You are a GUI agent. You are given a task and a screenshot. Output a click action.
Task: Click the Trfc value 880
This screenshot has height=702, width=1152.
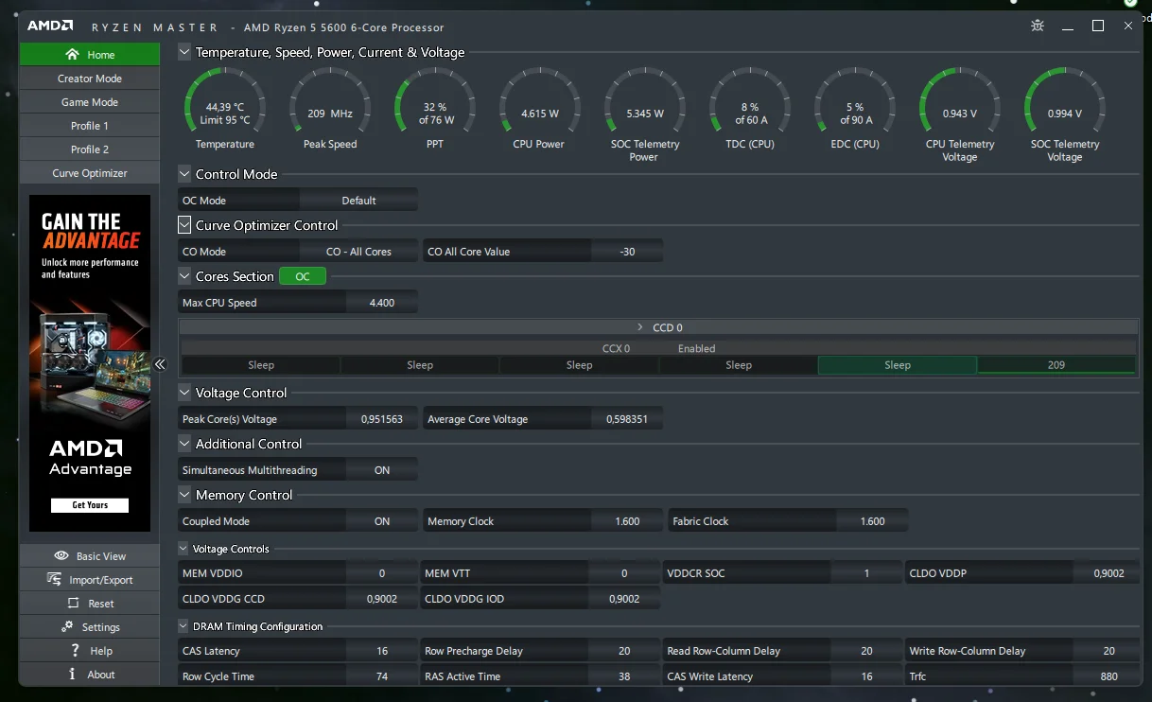[1109, 676]
